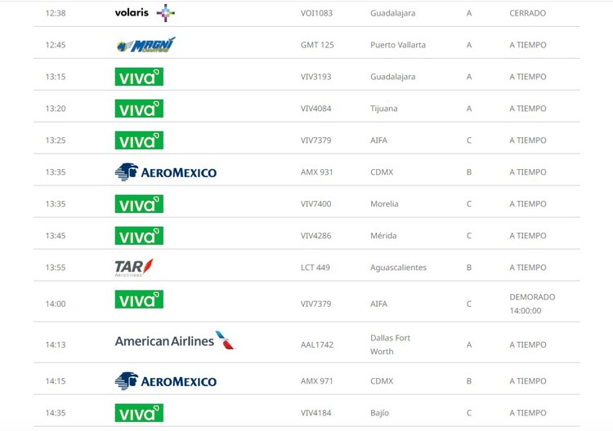
Task: Select the Puerto Vallarta destination
Action: pos(398,45)
